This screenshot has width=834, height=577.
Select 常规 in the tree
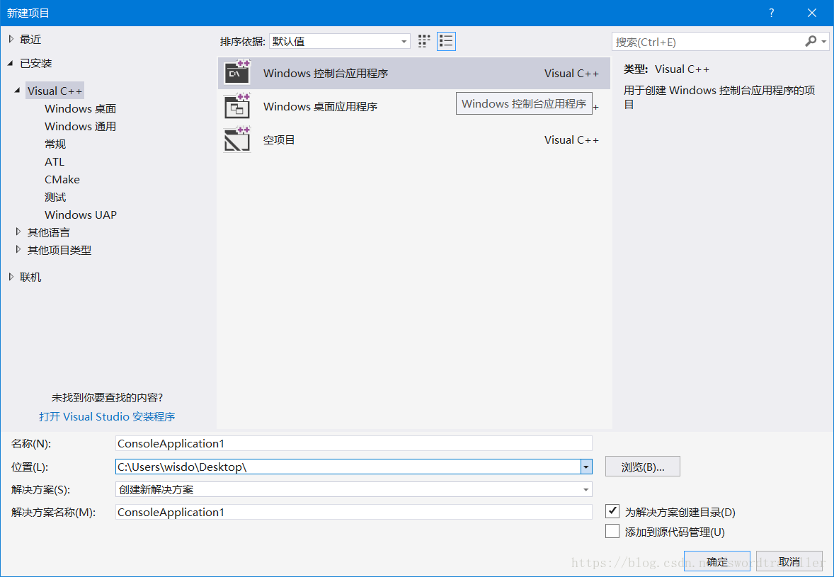tap(55, 144)
